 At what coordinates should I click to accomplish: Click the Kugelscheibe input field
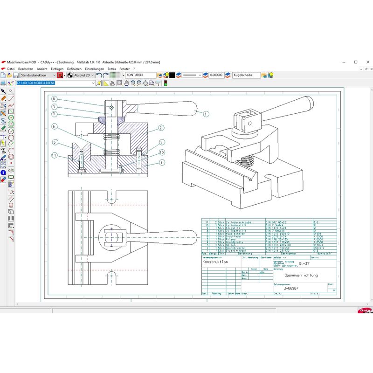(x=246, y=75)
